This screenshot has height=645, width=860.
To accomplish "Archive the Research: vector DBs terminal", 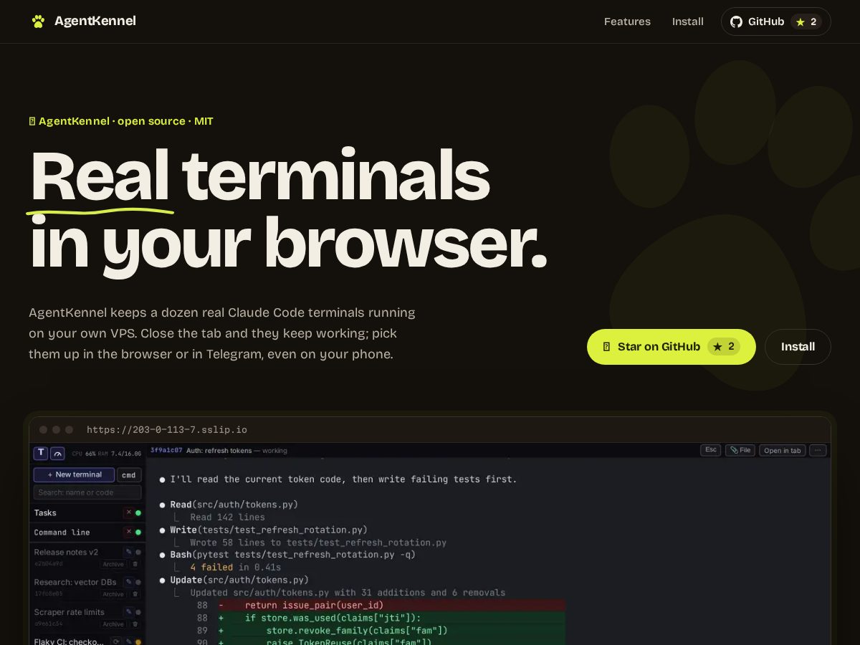I will [x=113, y=594].
